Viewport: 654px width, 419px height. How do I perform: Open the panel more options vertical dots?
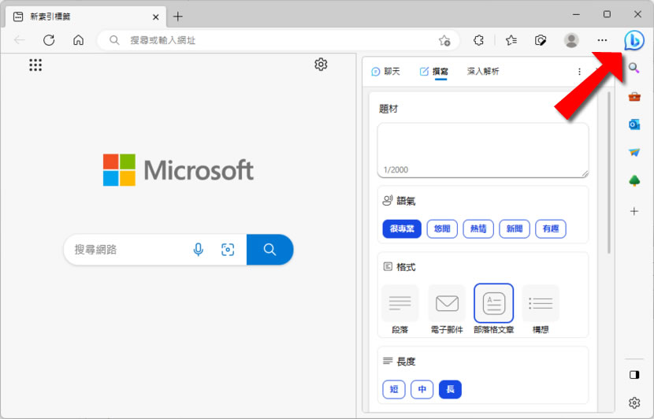coord(579,72)
